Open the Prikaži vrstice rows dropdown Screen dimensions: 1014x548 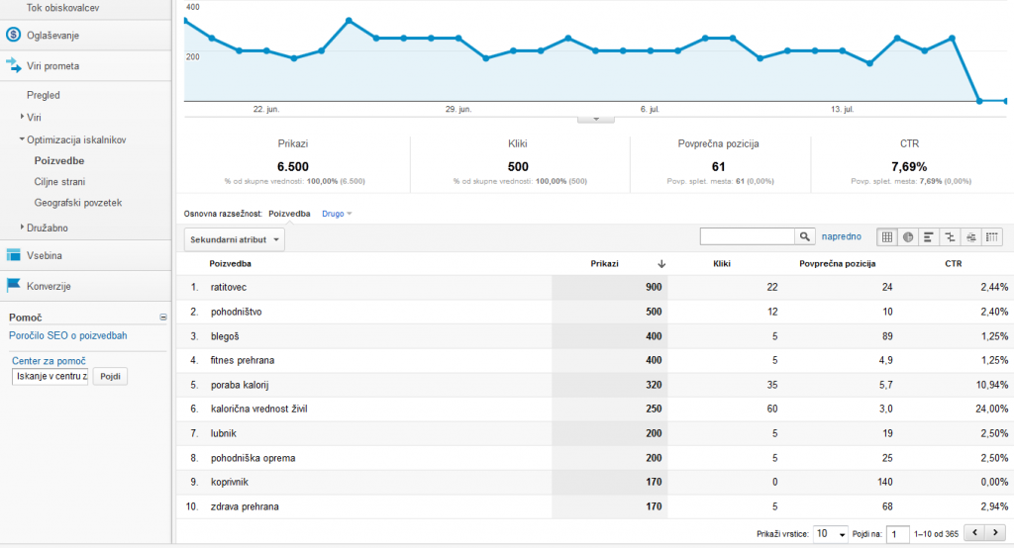831,534
